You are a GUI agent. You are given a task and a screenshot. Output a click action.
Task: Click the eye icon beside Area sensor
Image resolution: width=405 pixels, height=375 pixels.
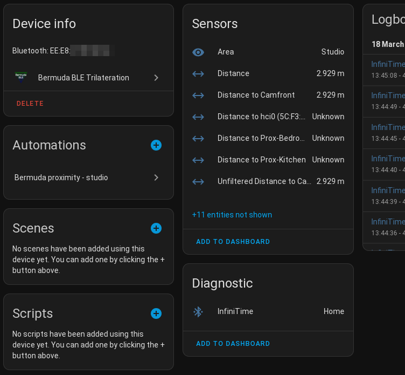(x=198, y=52)
